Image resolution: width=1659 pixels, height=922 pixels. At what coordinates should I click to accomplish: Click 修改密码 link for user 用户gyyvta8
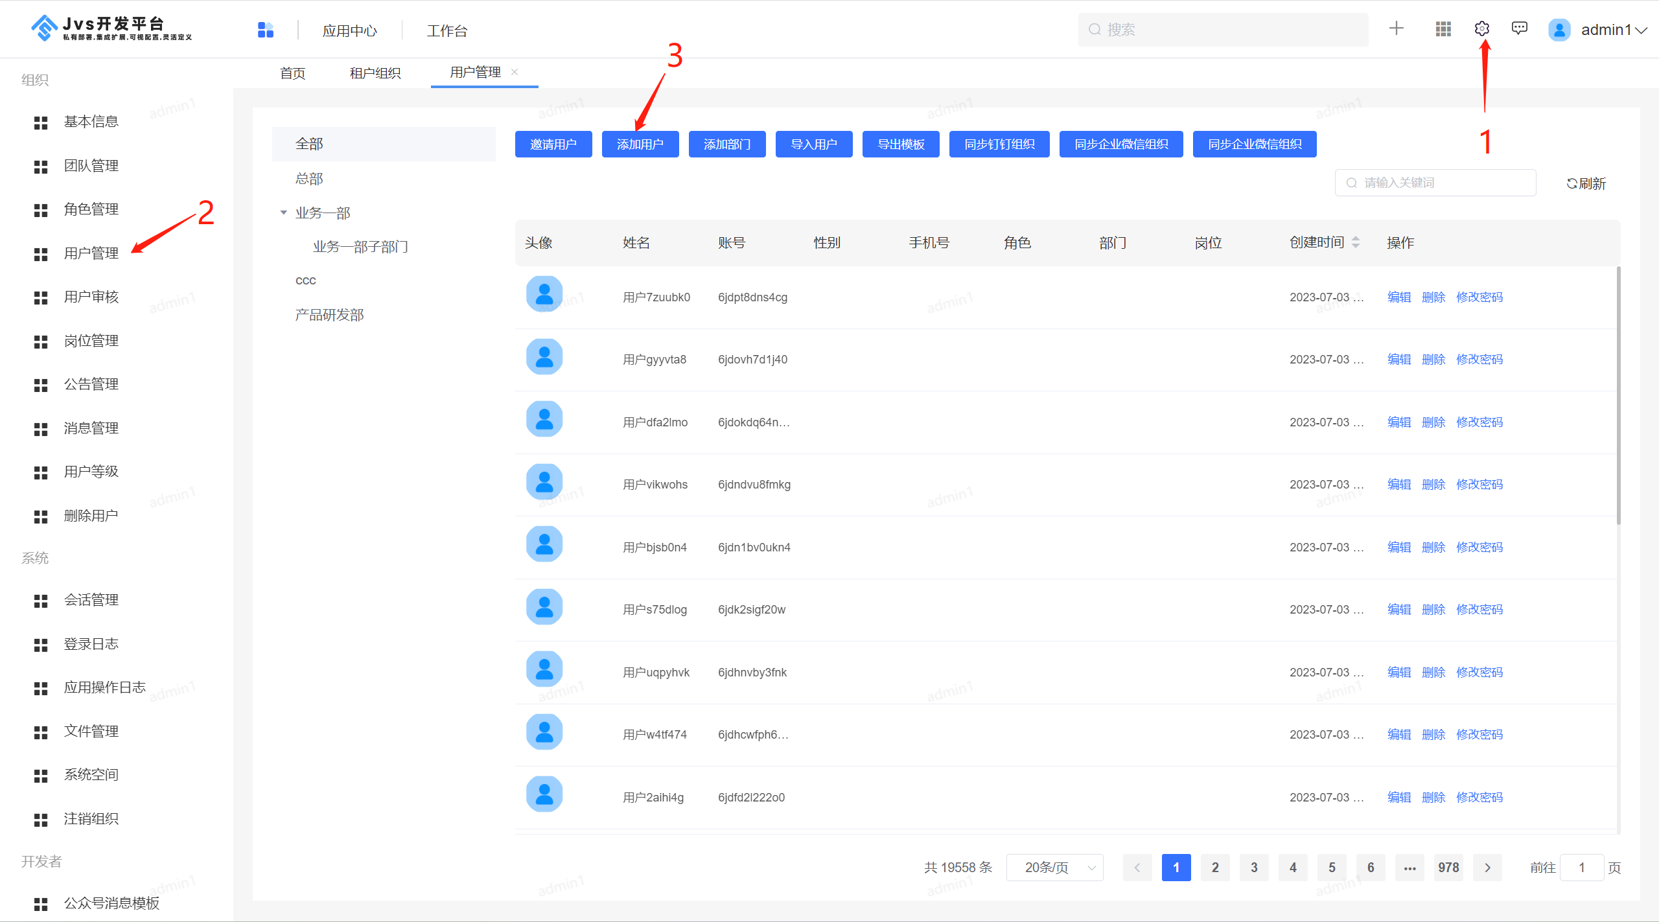click(x=1479, y=360)
